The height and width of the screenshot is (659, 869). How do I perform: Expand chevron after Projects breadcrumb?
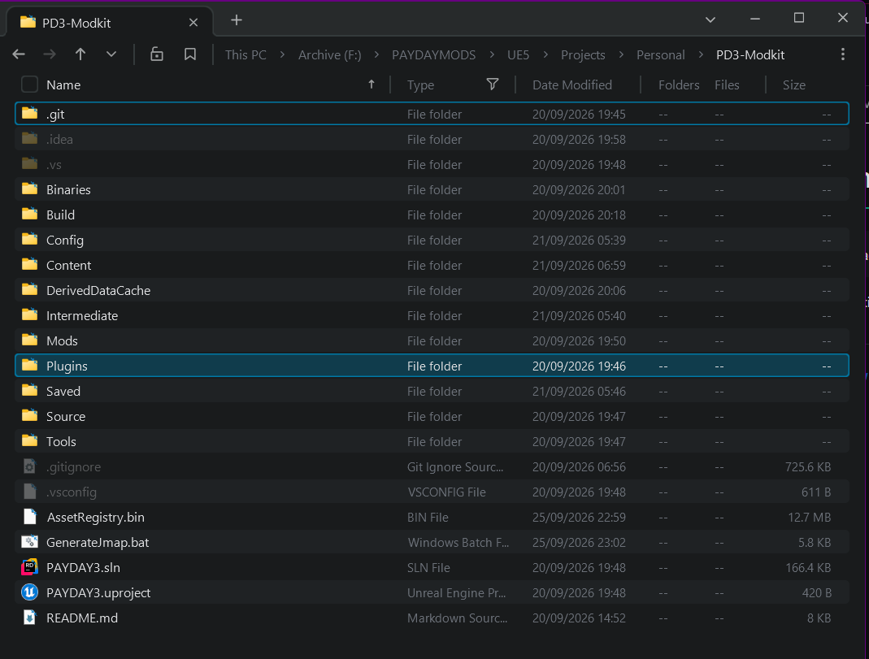click(x=621, y=54)
